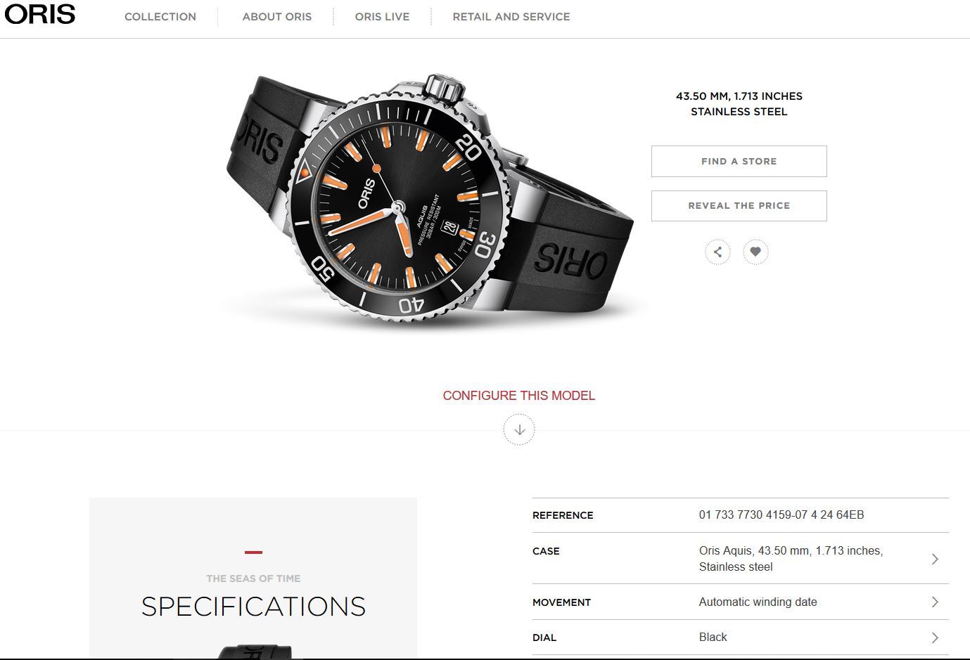
Task: Click the share icon under price button
Action: click(x=717, y=252)
